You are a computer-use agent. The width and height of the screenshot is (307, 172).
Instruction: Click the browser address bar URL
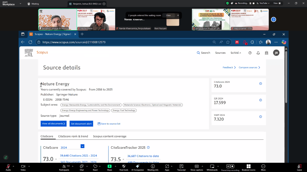pyautogui.click(x=120, y=42)
